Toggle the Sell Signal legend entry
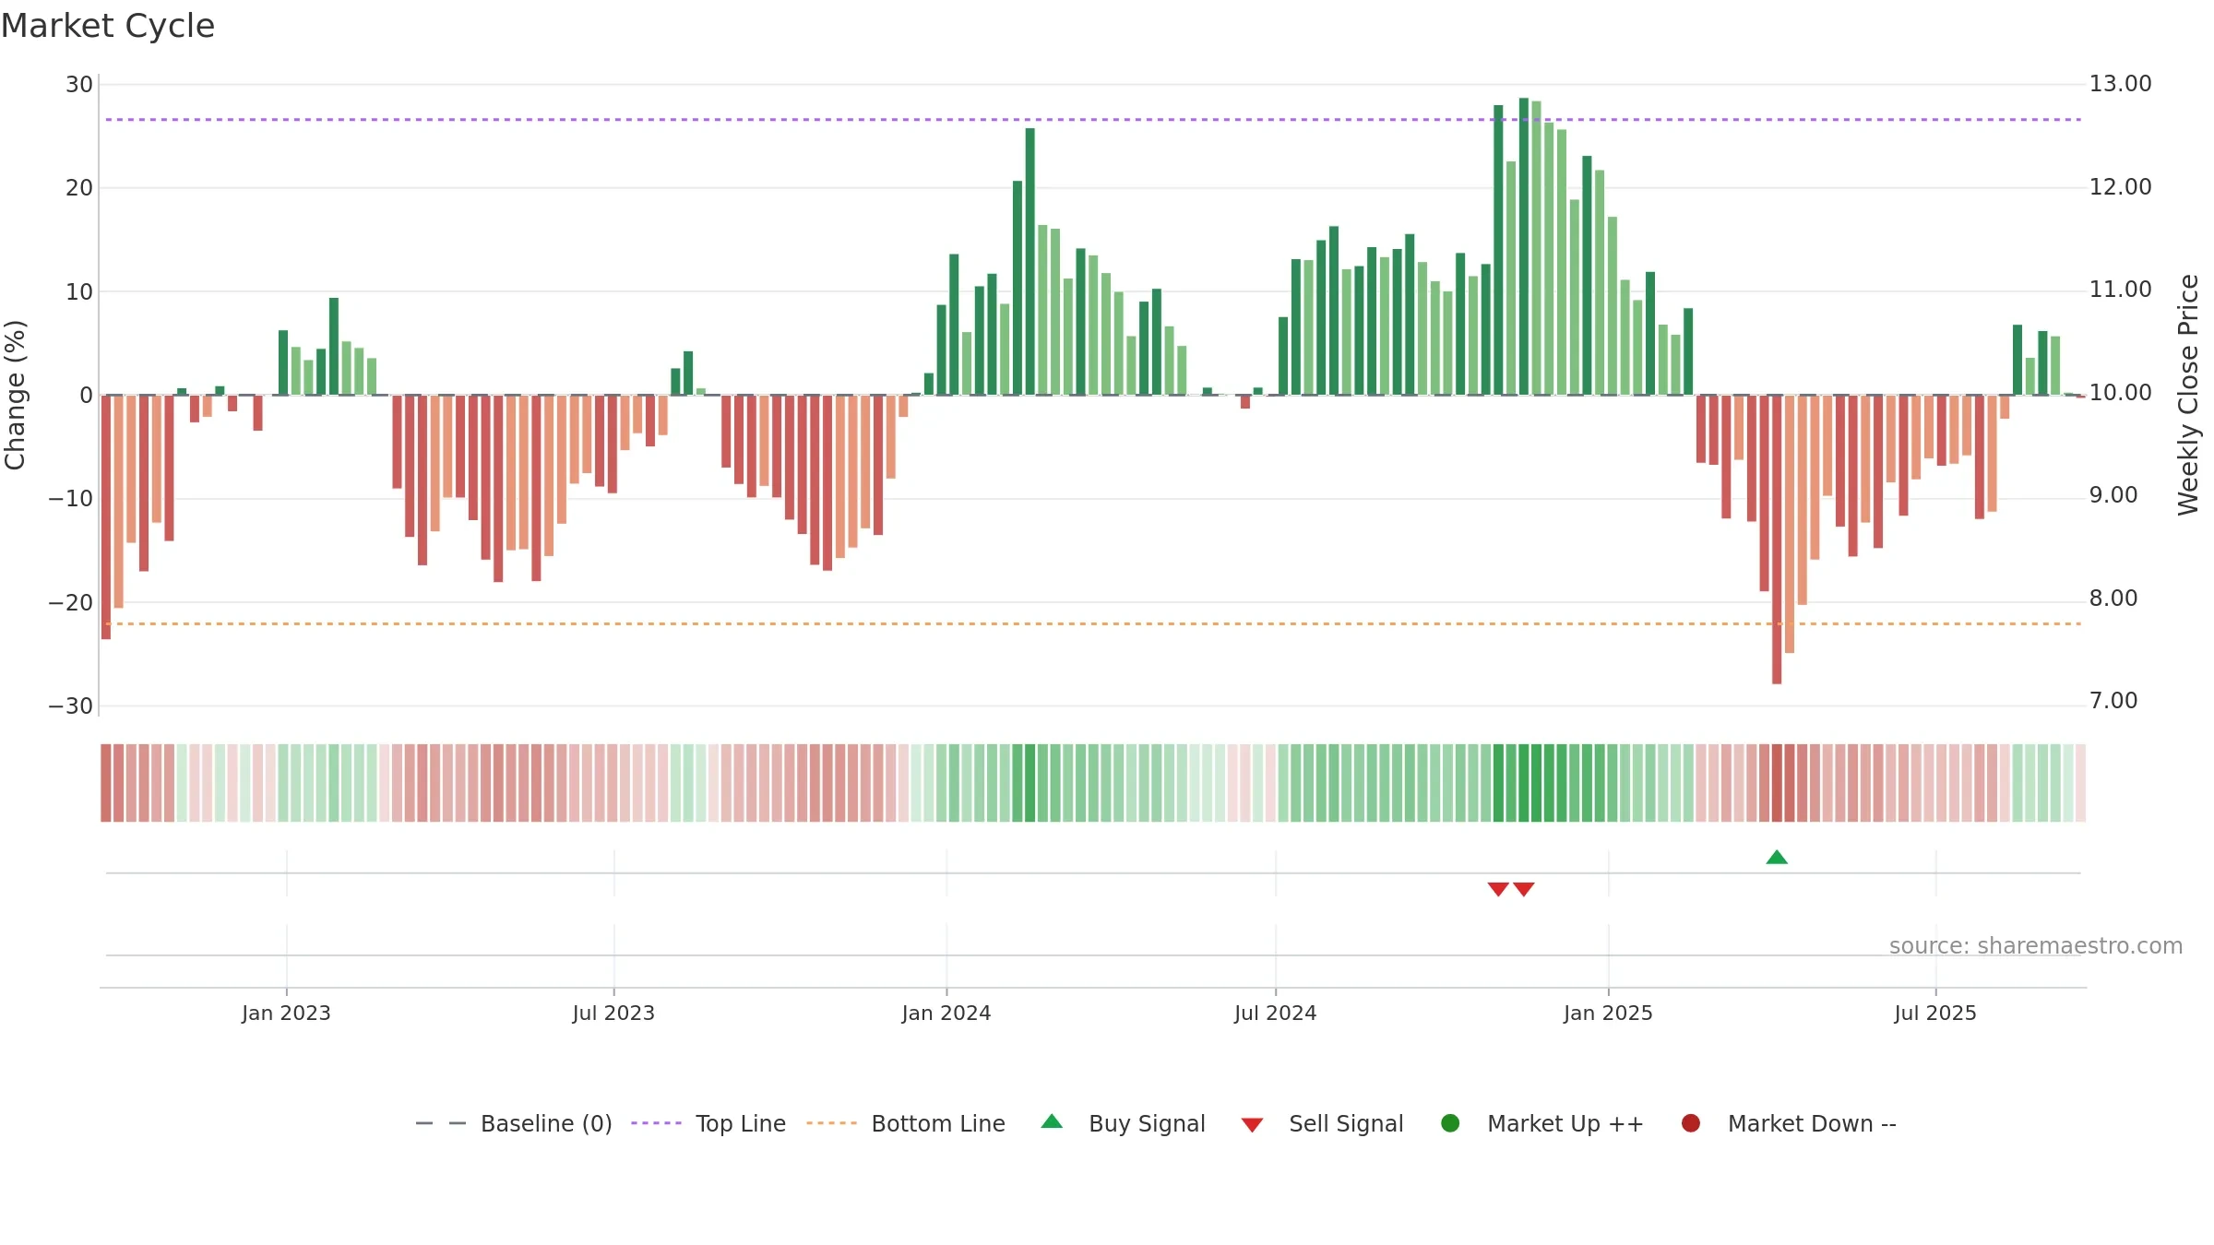 point(1322,1123)
